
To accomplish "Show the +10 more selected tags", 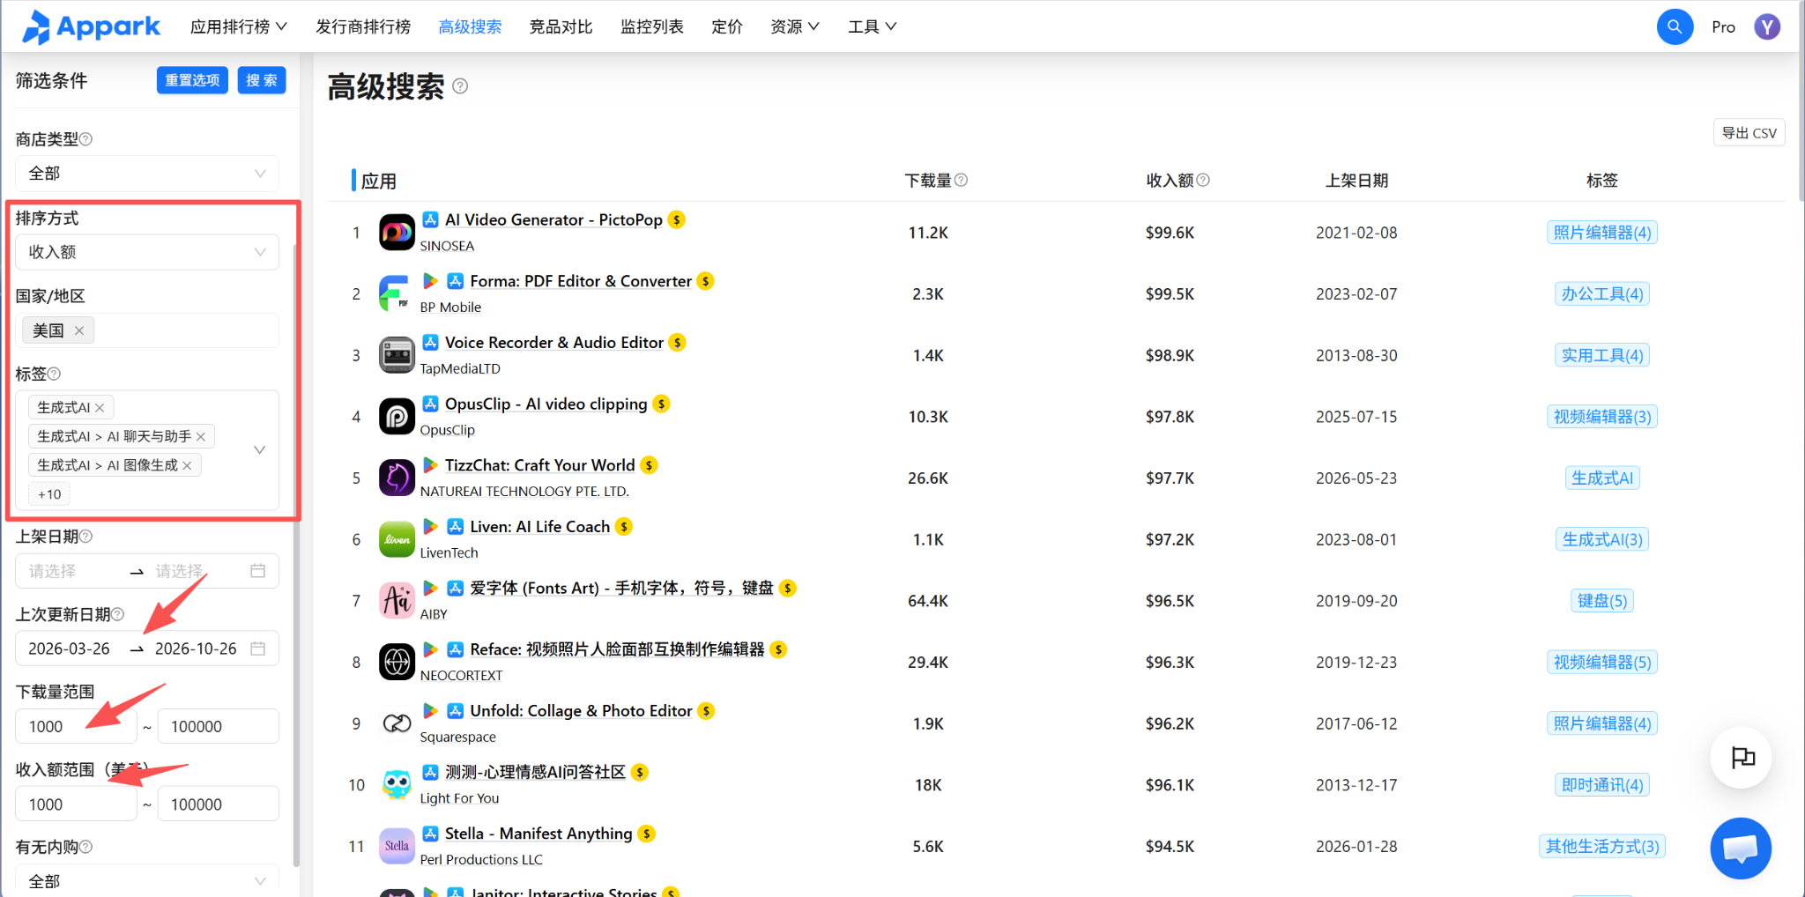I will coord(49,494).
